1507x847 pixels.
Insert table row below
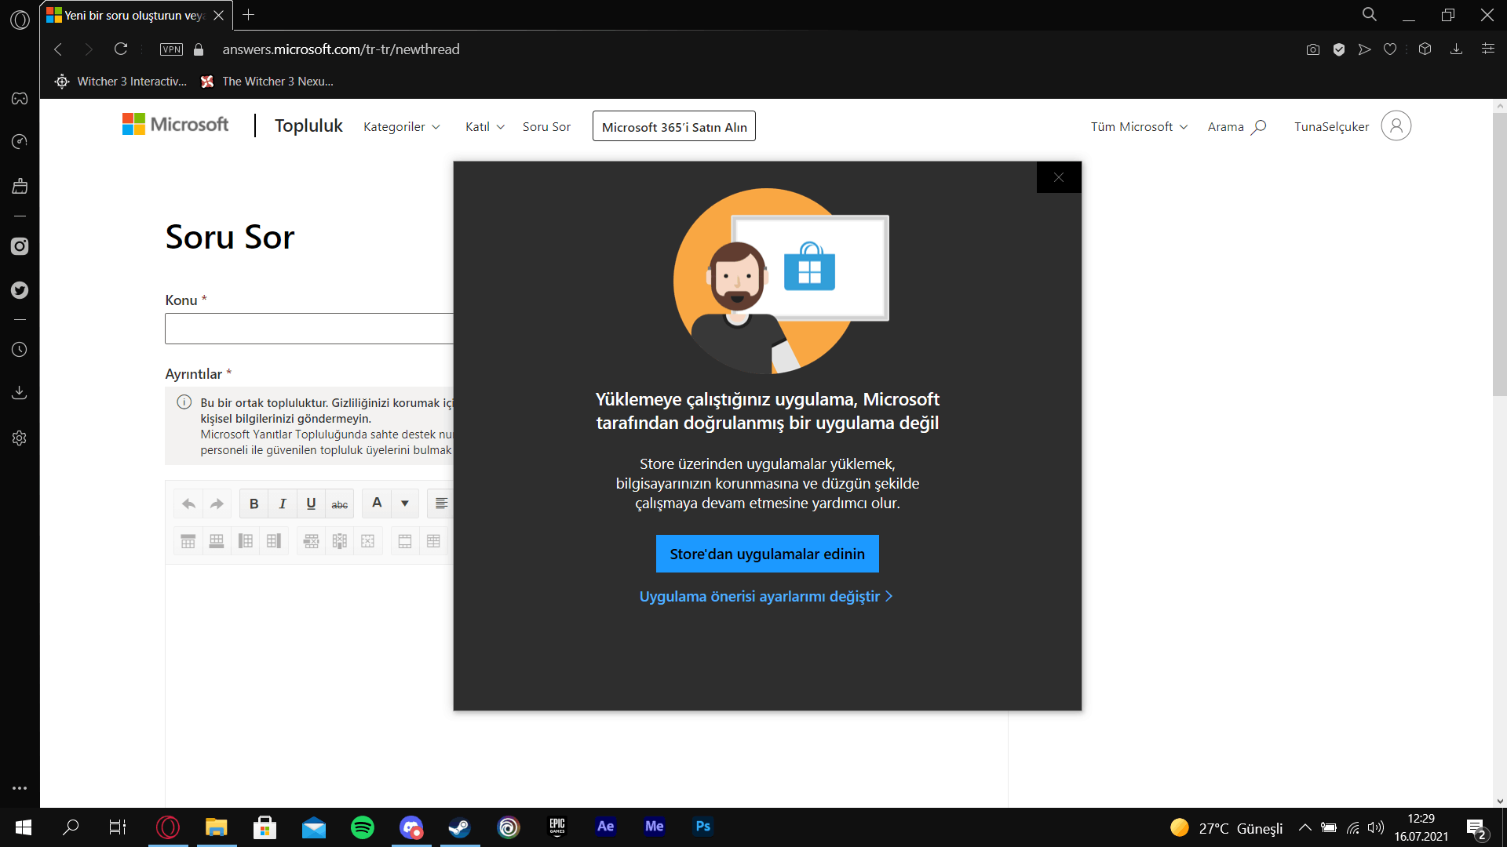pyautogui.click(x=217, y=541)
